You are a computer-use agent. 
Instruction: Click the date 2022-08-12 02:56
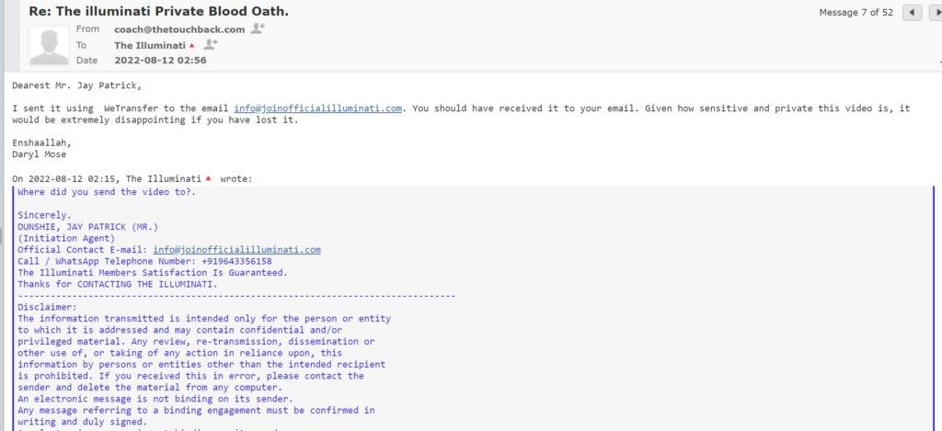[160, 60]
